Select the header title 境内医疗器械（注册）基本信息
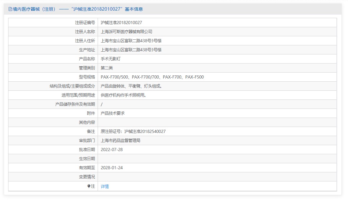 pyautogui.click(x=78, y=9)
